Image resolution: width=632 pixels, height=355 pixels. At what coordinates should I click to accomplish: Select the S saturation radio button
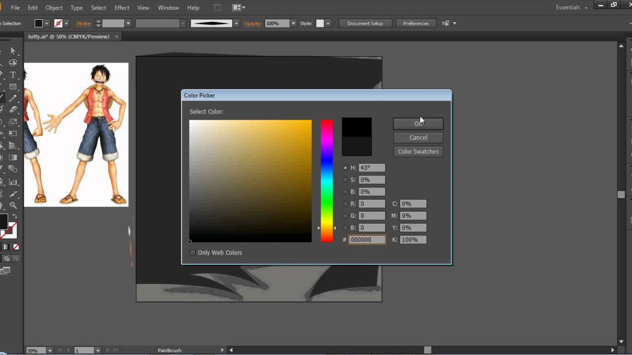click(345, 180)
